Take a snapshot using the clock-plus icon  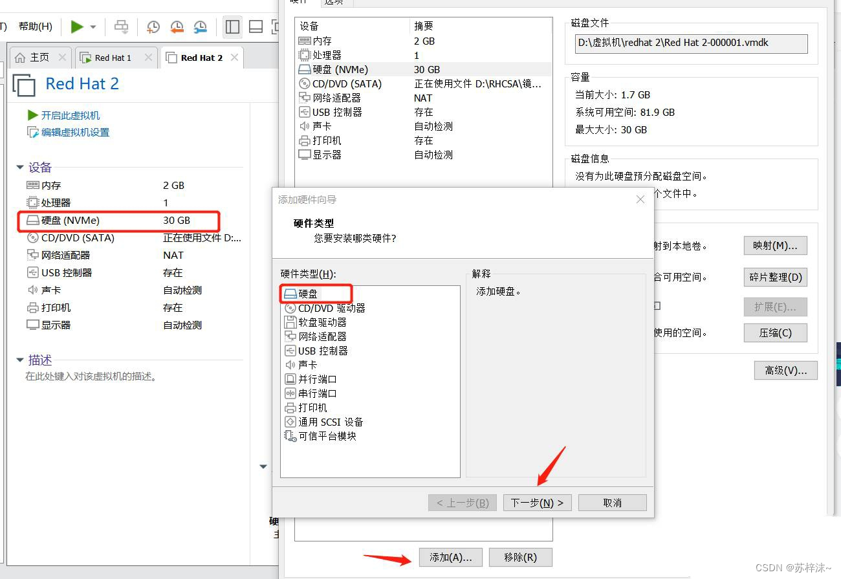click(153, 27)
